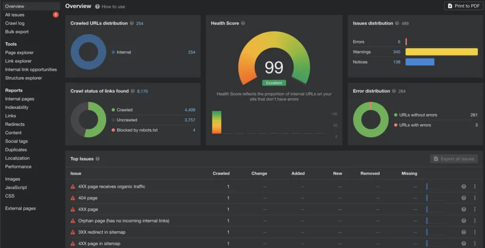The image size is (485, 248).
Task: Click the 345 Warnings count
Action: click(x=397, y=52)
